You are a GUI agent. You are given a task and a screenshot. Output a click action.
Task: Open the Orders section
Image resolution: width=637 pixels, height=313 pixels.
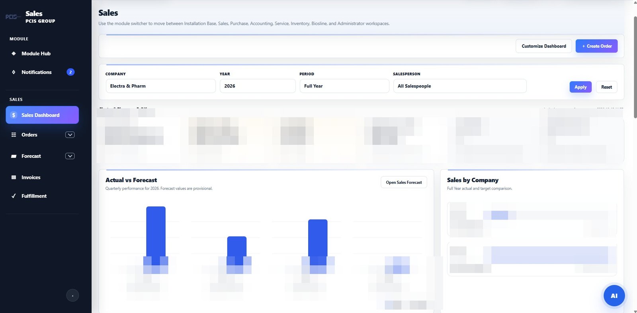[42, 135]
